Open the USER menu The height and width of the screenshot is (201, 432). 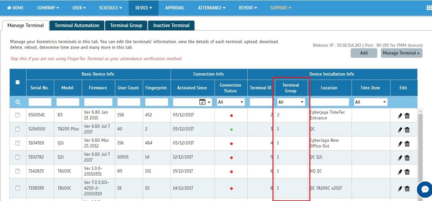79,8
